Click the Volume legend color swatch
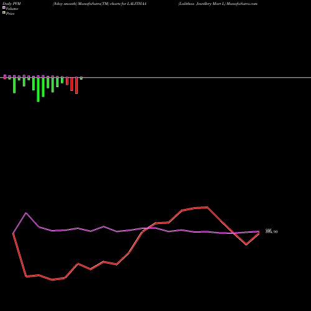 pos(4,7)
